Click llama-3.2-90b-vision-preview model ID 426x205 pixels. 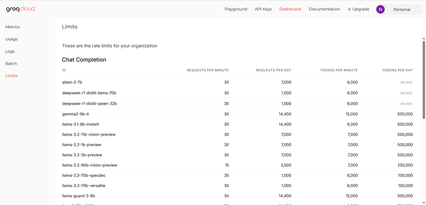89,165
